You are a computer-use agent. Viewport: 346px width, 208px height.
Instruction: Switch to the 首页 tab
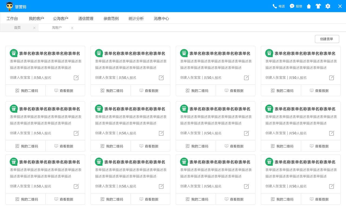17,28
